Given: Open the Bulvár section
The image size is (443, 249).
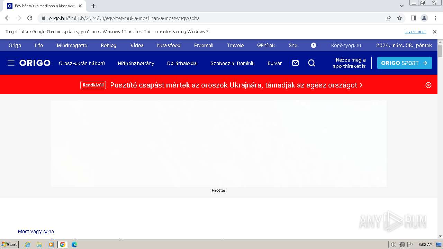Looking at the screenshot, I should (x=275, y=63).
